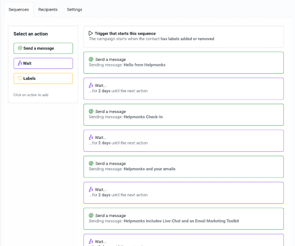
Task: Click the Zz icon on Wait step after Check-In
Action: [91, 137]
